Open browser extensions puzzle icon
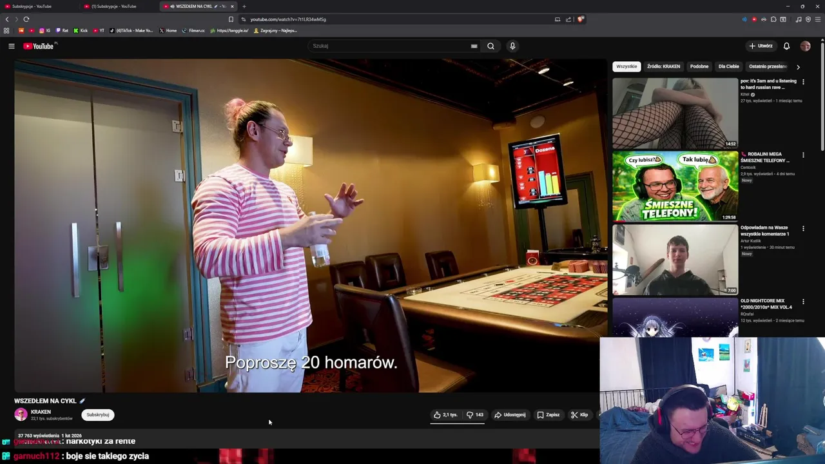The image size is (825, 464). coord(773,19)
